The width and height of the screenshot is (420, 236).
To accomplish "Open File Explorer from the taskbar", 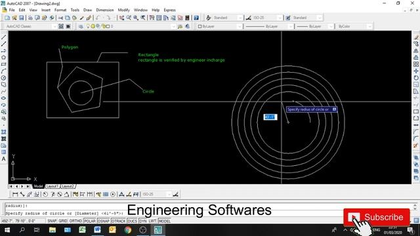I will (x=52, y=230).
